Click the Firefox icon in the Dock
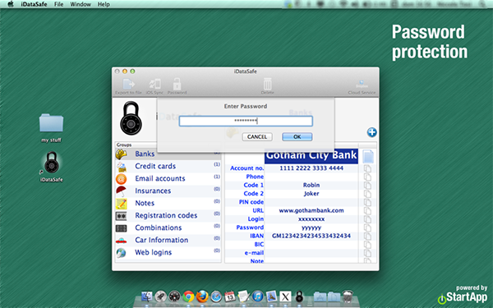 pyautogui.click(x=202, y=297)
